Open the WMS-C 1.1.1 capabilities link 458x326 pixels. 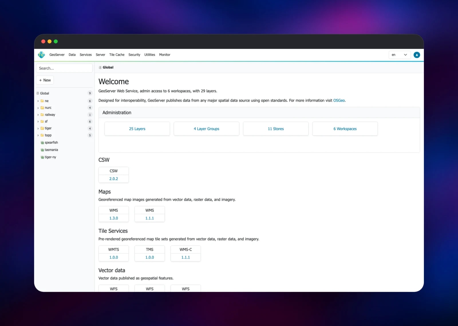click(186, 257)
